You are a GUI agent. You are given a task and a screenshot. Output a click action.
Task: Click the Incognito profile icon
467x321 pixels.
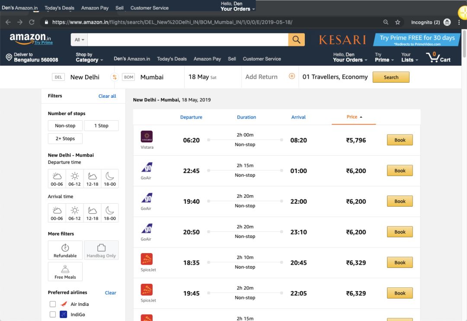pos(447,22)
